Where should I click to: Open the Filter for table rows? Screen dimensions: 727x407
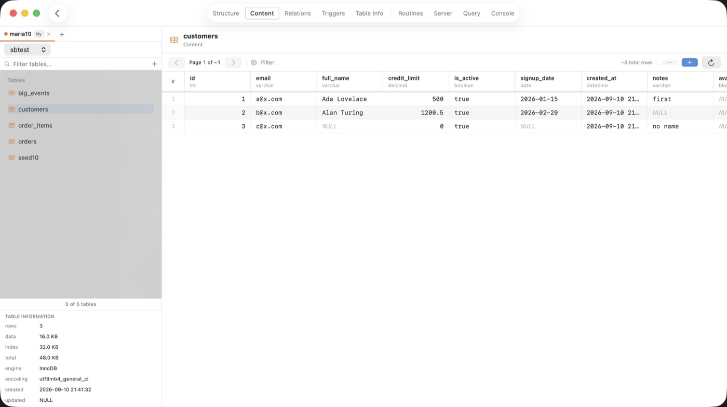tap(263, 62)
